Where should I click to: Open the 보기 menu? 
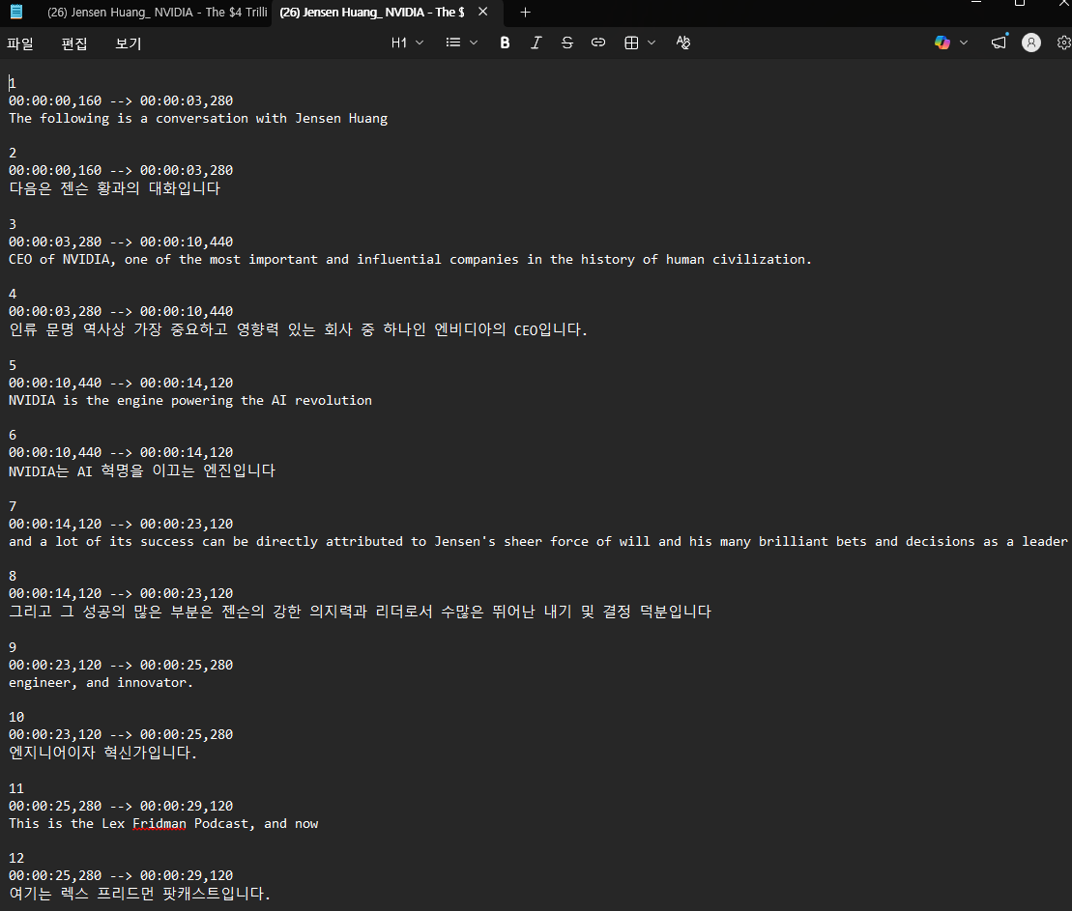click(129, 43)
